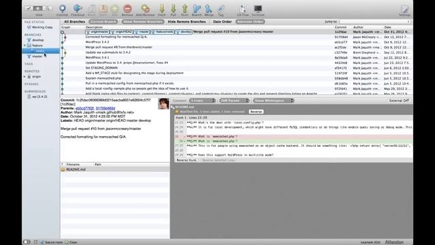Viewport: 435px width, 245px height.
Task: Click the greyed-out Stash toolbar icon
Action: pyautogui.click(x=103, y=9)
